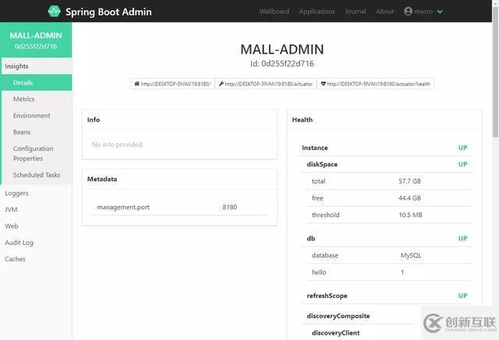Open the macro user dropdown chevron
This screenshot has width=499, height=340.
click(440, 12)
